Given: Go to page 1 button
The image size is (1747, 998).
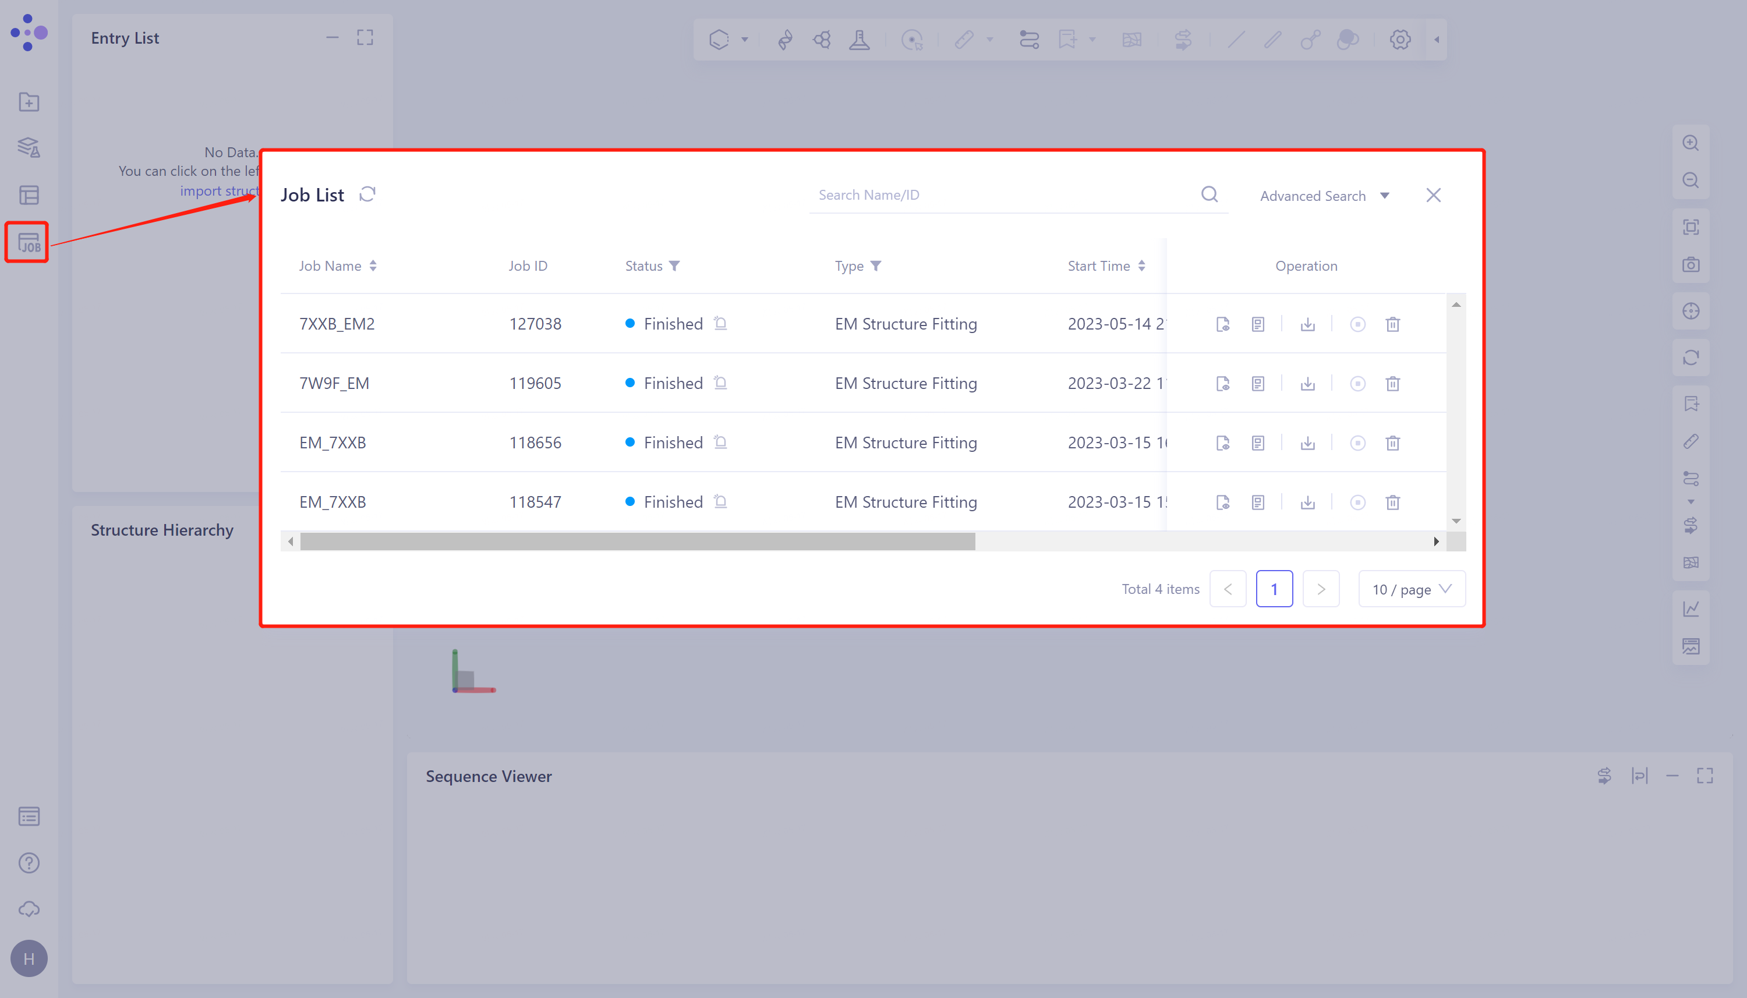Looking at the screenshot, I should click(x=1274, y=589).
